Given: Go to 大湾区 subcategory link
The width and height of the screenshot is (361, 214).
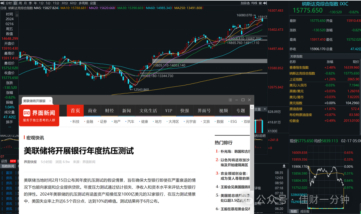Looking at the screenshot, I should pos(173,122).
